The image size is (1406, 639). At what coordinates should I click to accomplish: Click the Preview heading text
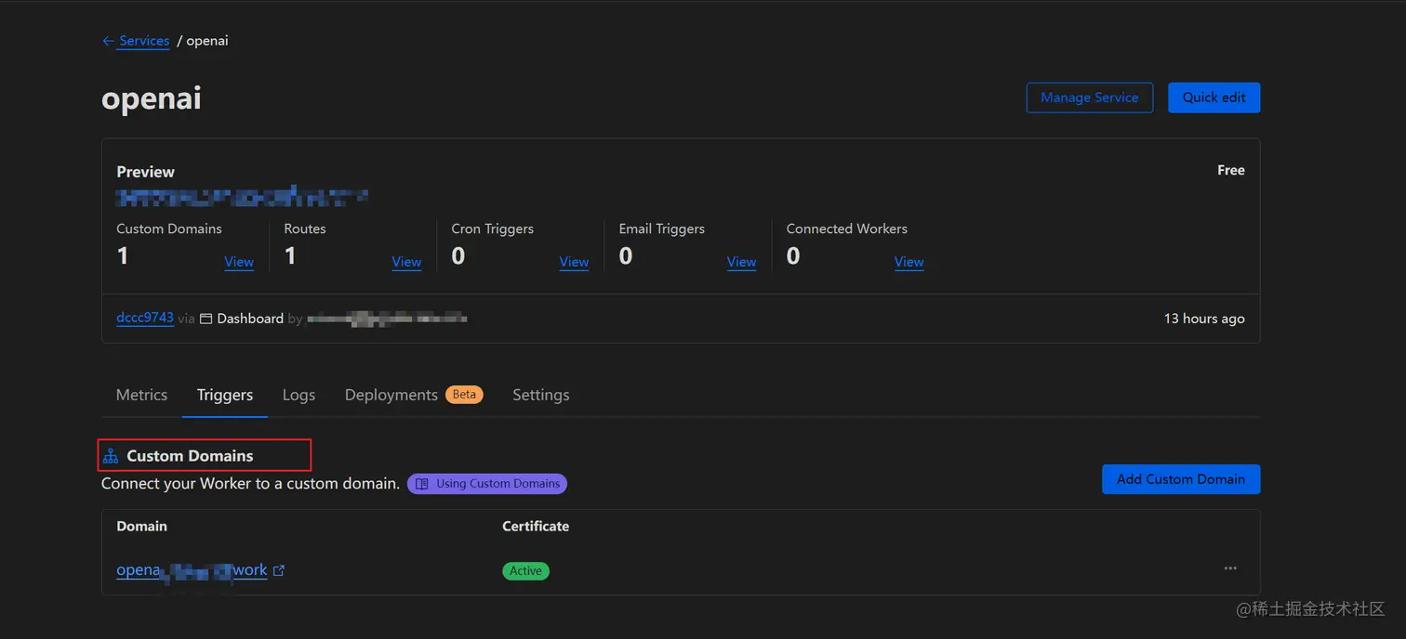tap(145, 172)
